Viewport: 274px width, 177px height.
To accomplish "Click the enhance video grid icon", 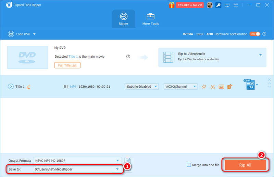I will coord(230,87).
